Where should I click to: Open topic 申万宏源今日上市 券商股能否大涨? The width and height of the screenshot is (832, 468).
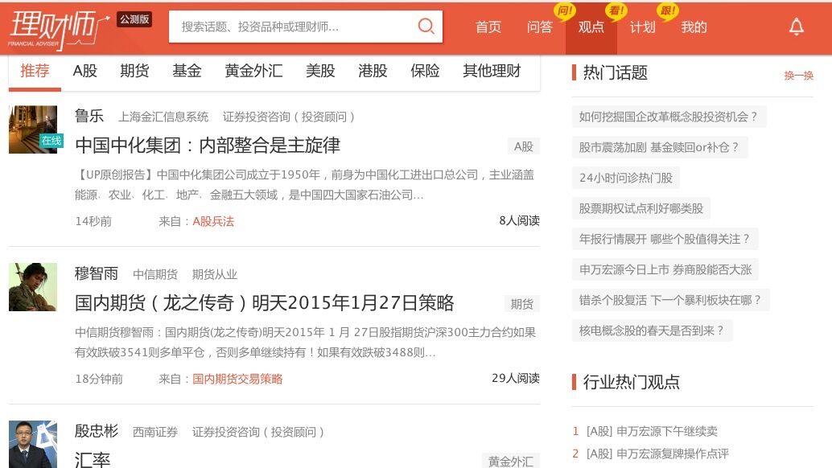click(x=665, y=269)
